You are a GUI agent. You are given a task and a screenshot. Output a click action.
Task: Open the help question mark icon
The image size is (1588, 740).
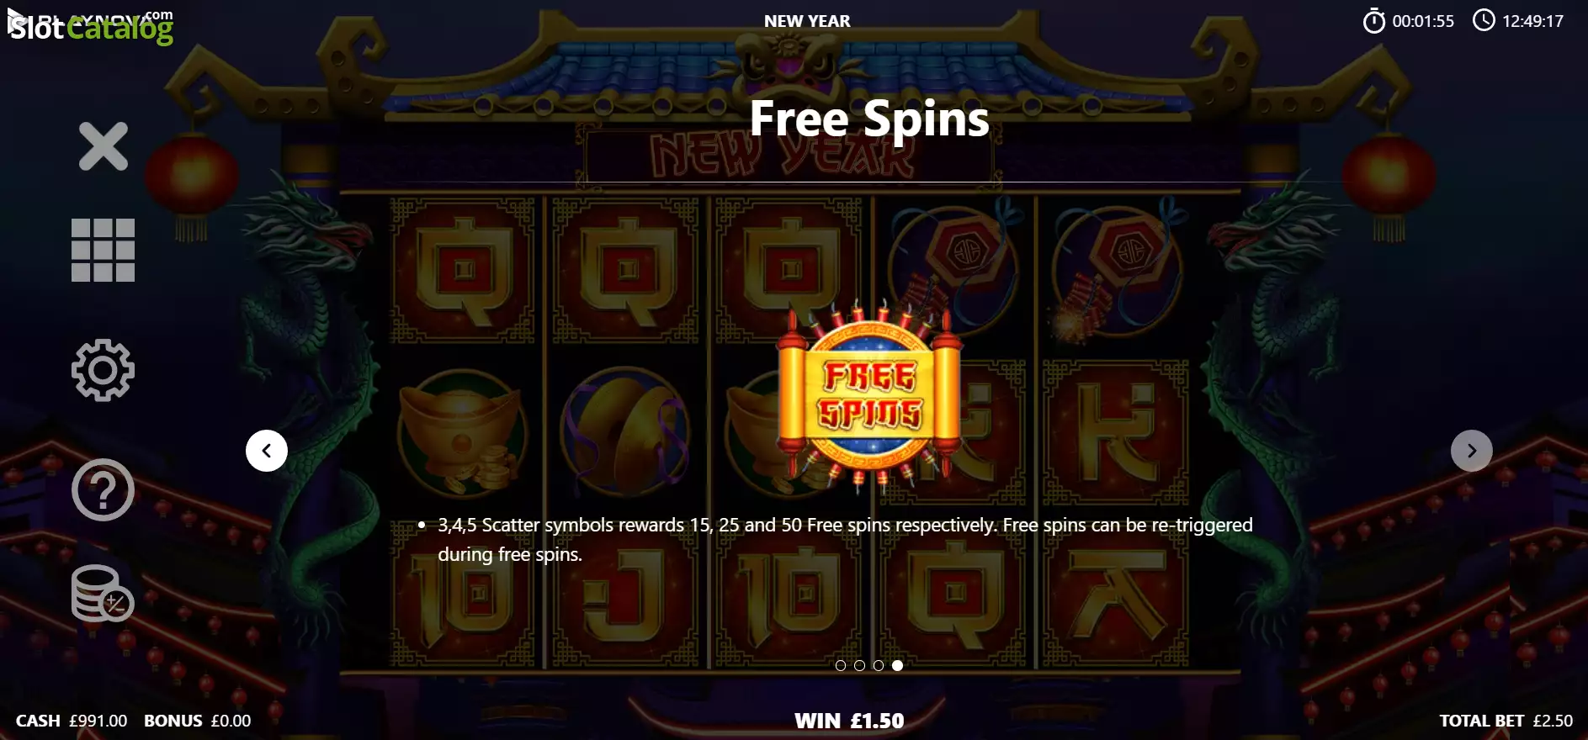103,489
